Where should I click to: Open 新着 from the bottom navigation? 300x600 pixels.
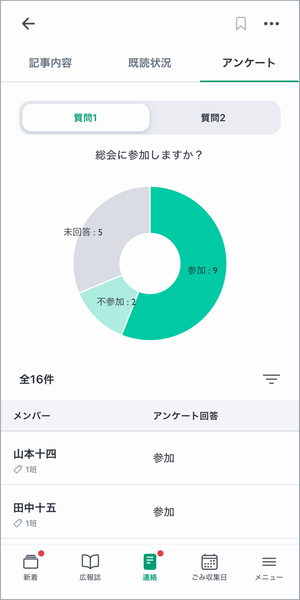(30, 566)
